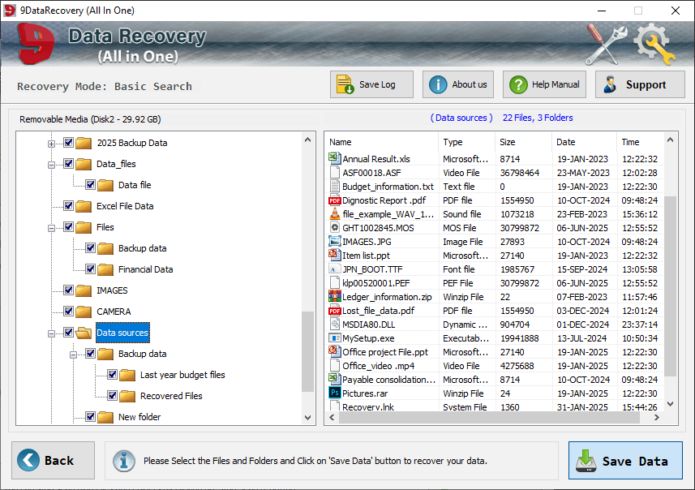Select the Files folder label in tree
Viewport: 695px width, 490px height.
[105, 227]
